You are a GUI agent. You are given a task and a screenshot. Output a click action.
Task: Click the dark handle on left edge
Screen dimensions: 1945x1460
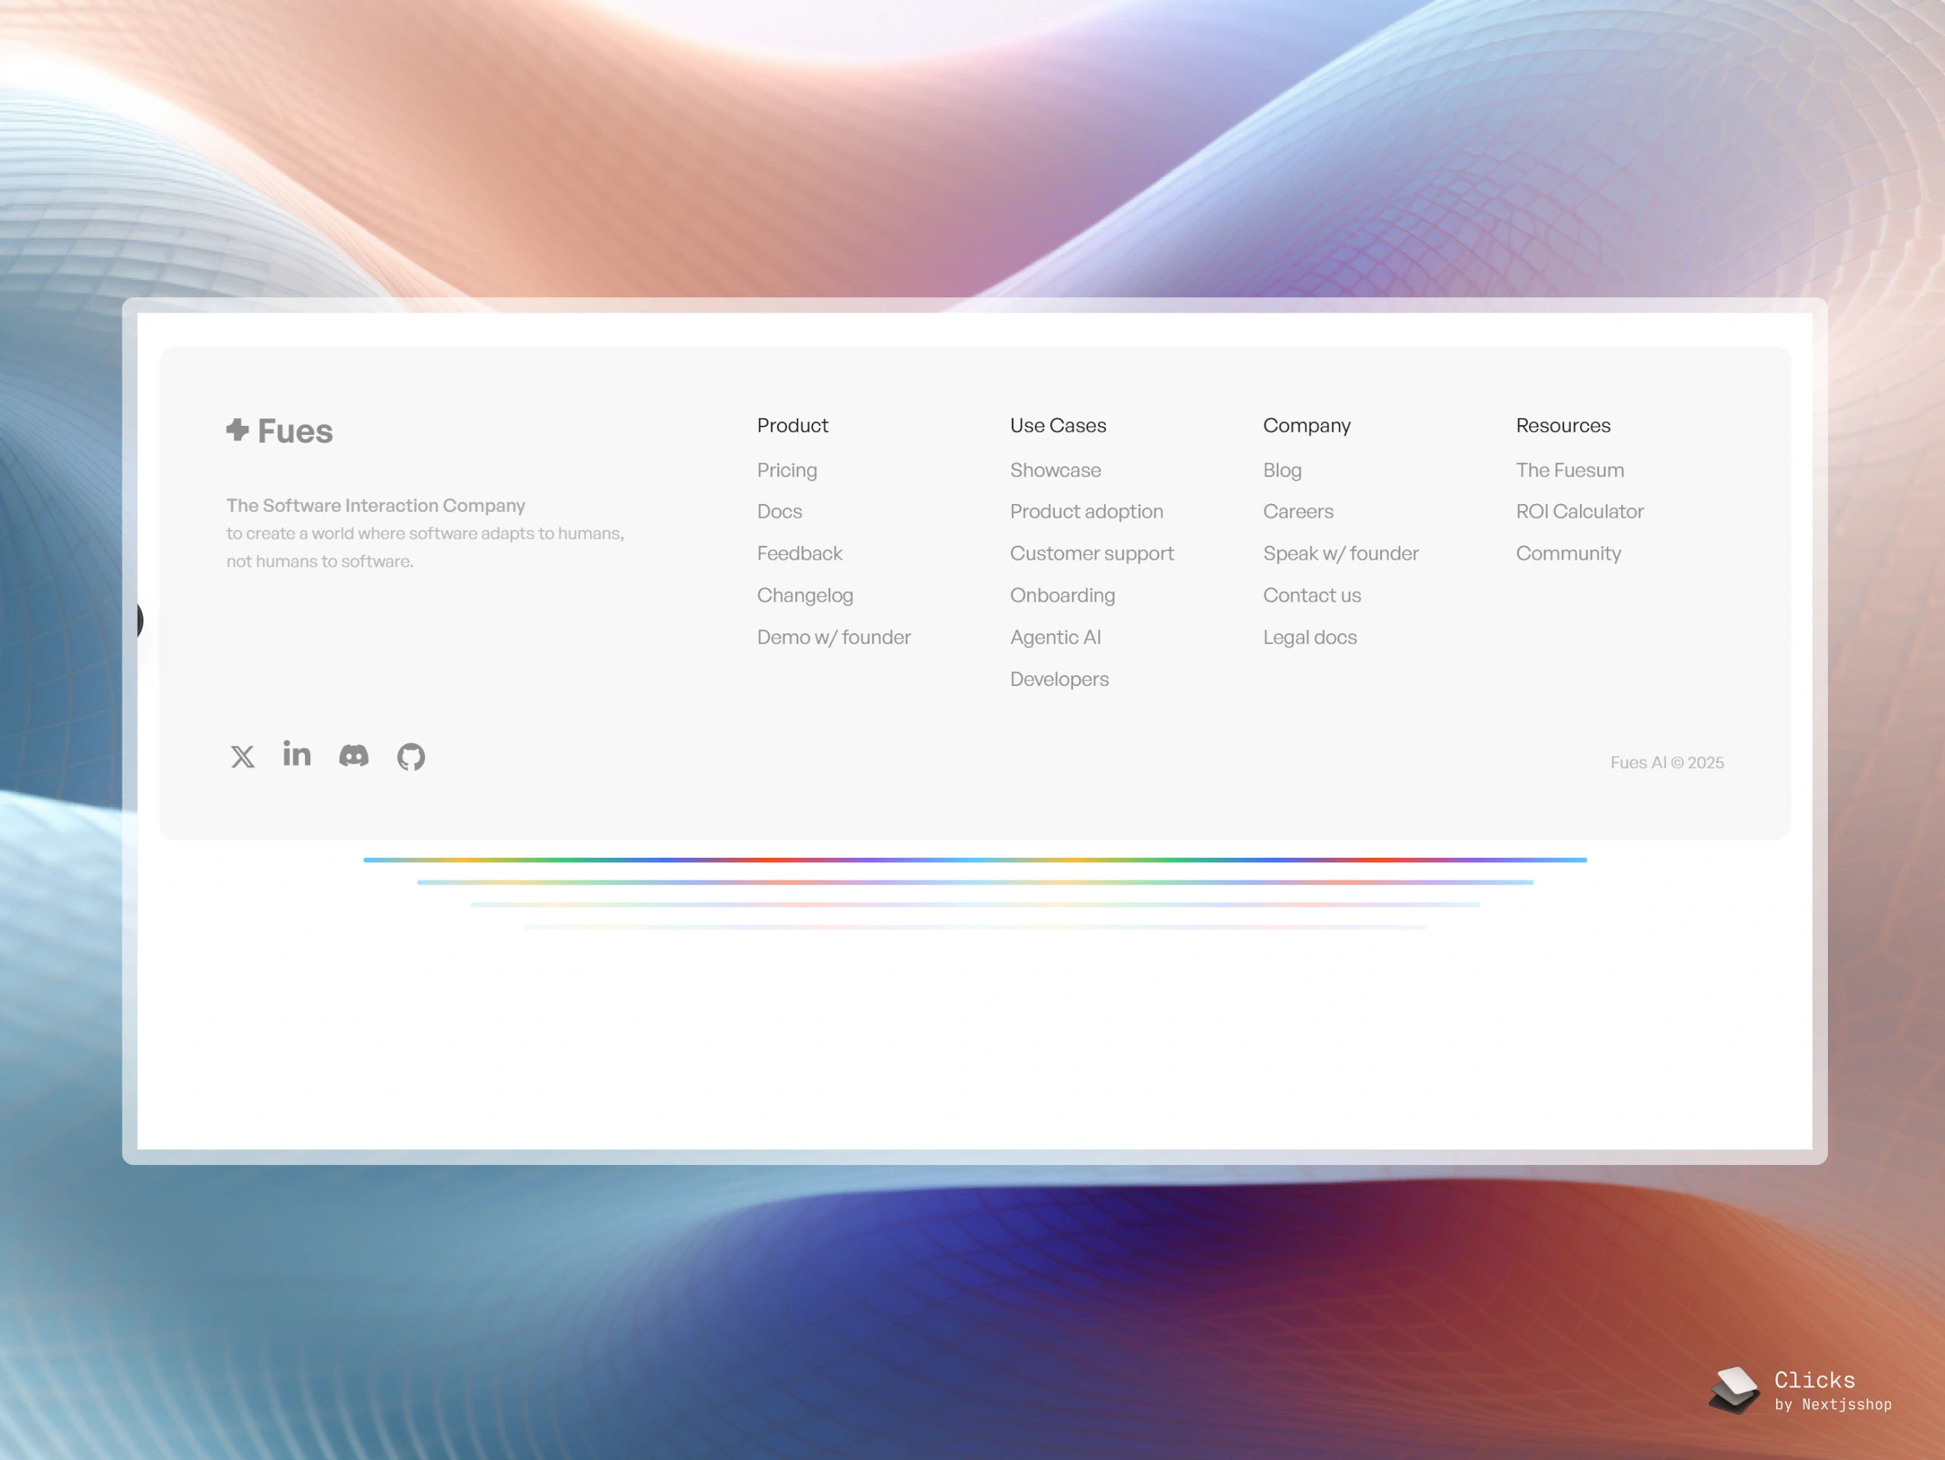[x=140, y=621]
